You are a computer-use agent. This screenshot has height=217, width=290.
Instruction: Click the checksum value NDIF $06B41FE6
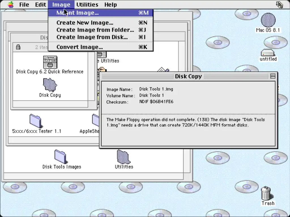point(156,101)
